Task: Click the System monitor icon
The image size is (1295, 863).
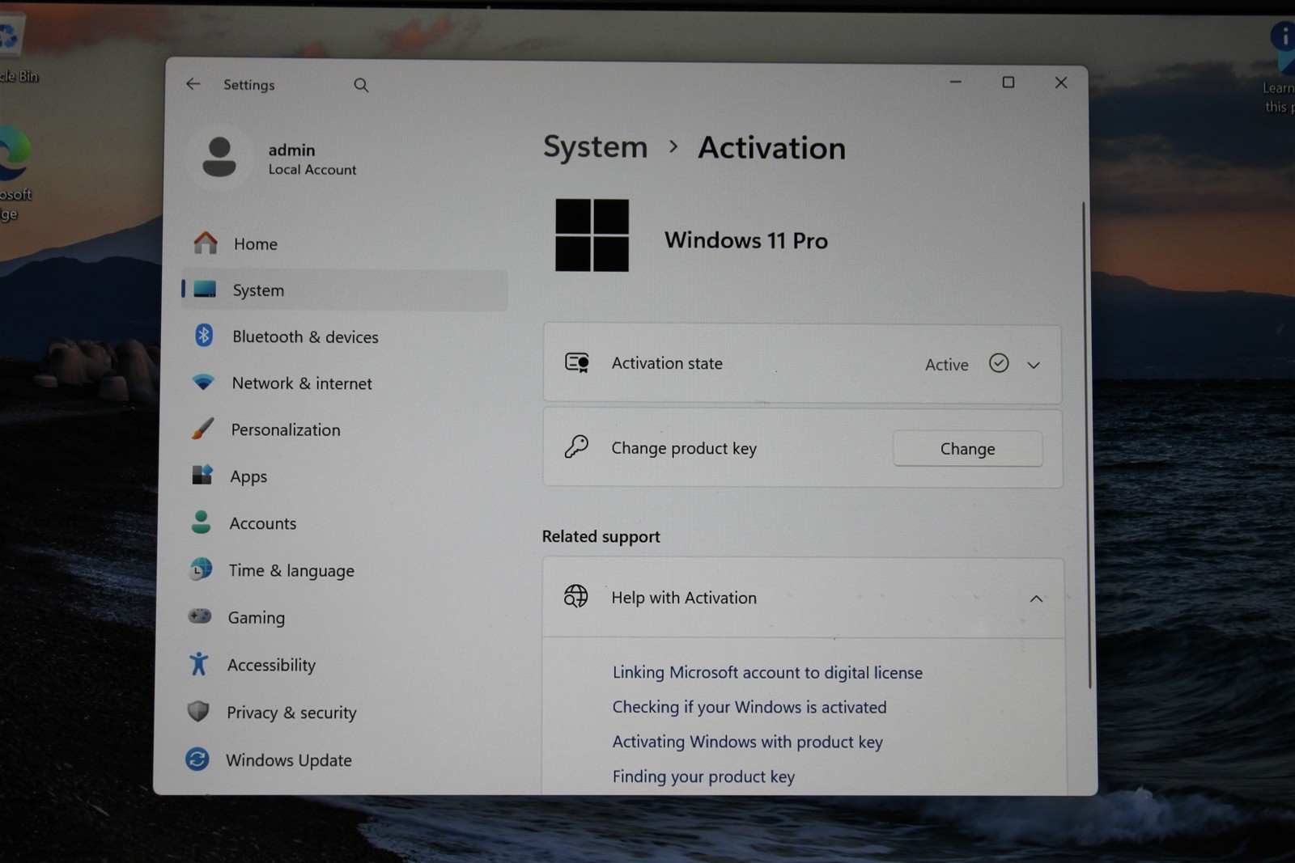Action: point(205,290)
